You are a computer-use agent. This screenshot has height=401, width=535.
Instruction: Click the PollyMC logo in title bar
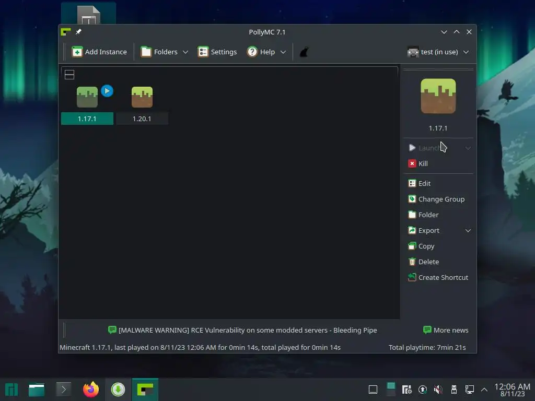pos(66,32)
